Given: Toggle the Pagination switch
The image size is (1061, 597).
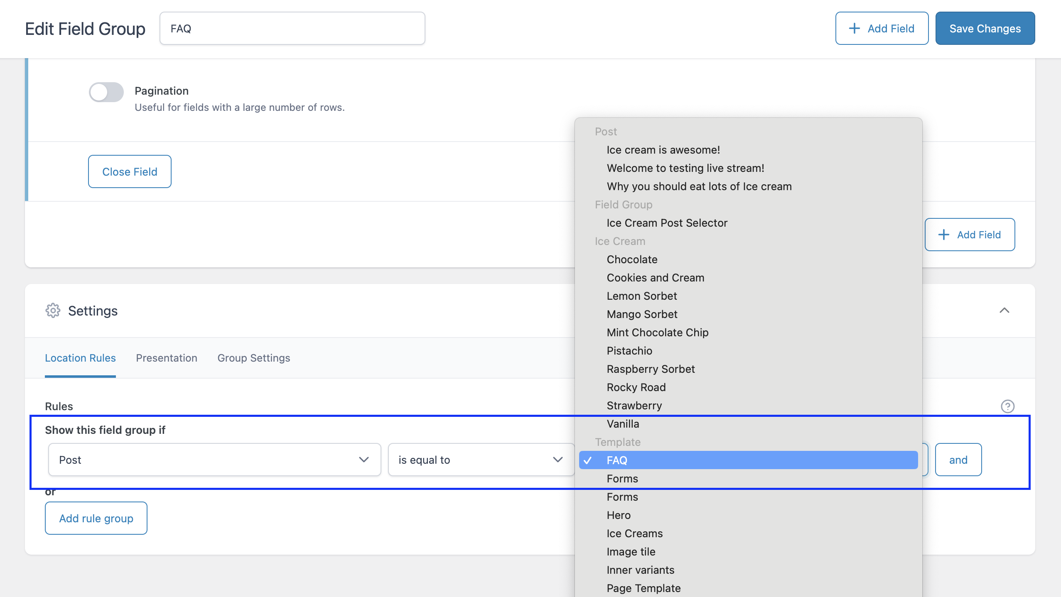Looking at the screenshot, I should (x=106, y=92).
